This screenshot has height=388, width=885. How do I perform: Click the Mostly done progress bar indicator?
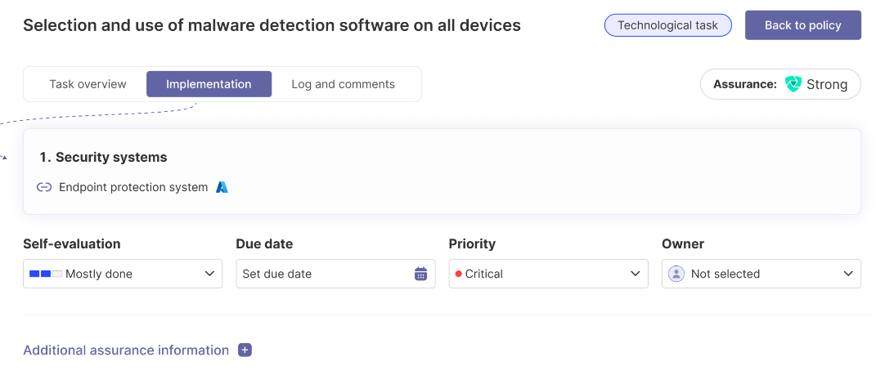point(46,274)
